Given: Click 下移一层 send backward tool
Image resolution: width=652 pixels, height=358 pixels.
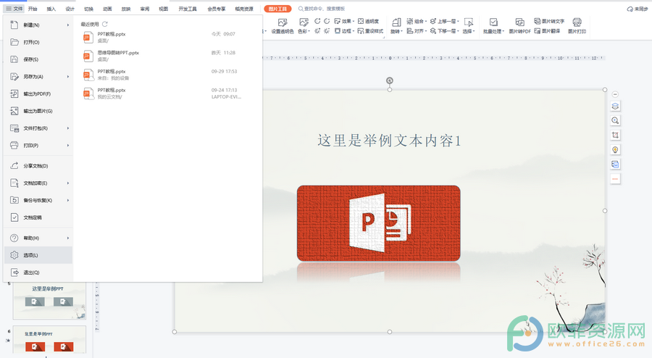Looking at the screenshot, I should pyautogui.click(x=445, y=31).
